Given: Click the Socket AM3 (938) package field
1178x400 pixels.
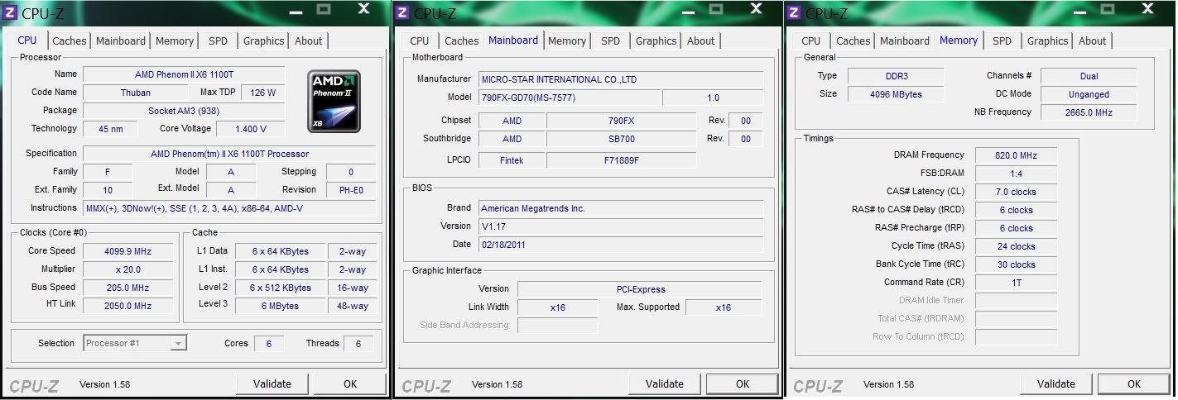Looking at the screenshot, I should [x=184, y=111].
